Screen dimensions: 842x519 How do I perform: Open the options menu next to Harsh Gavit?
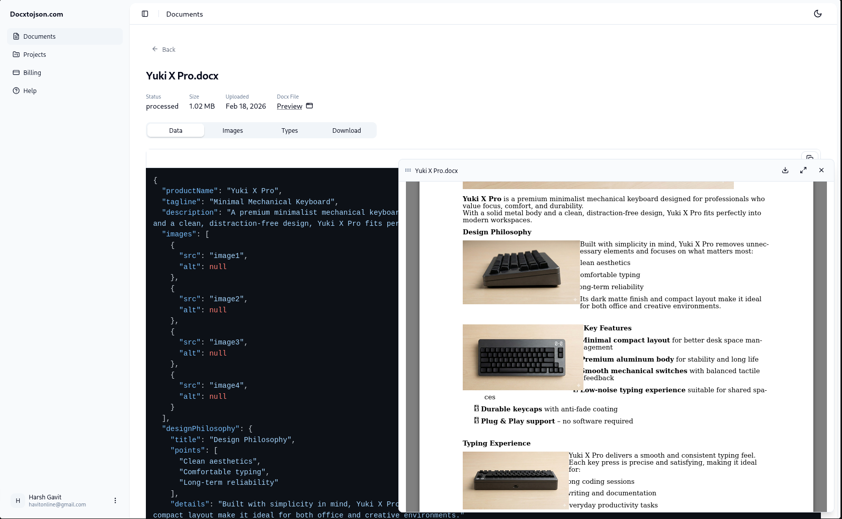[115, 500]
